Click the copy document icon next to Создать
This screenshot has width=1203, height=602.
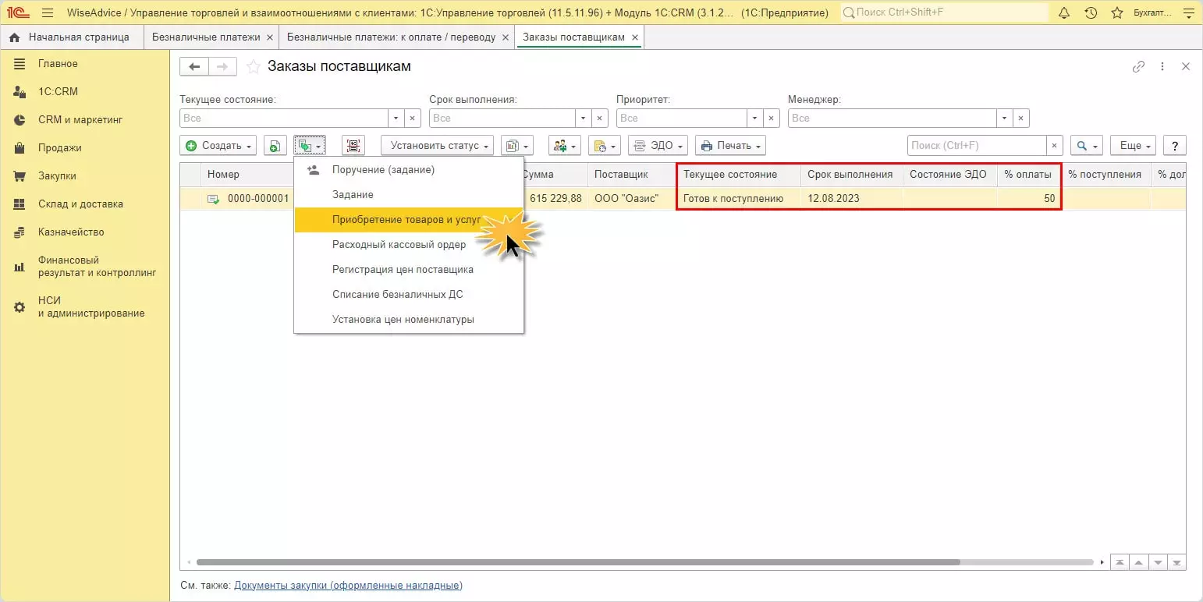click(275, 146)
